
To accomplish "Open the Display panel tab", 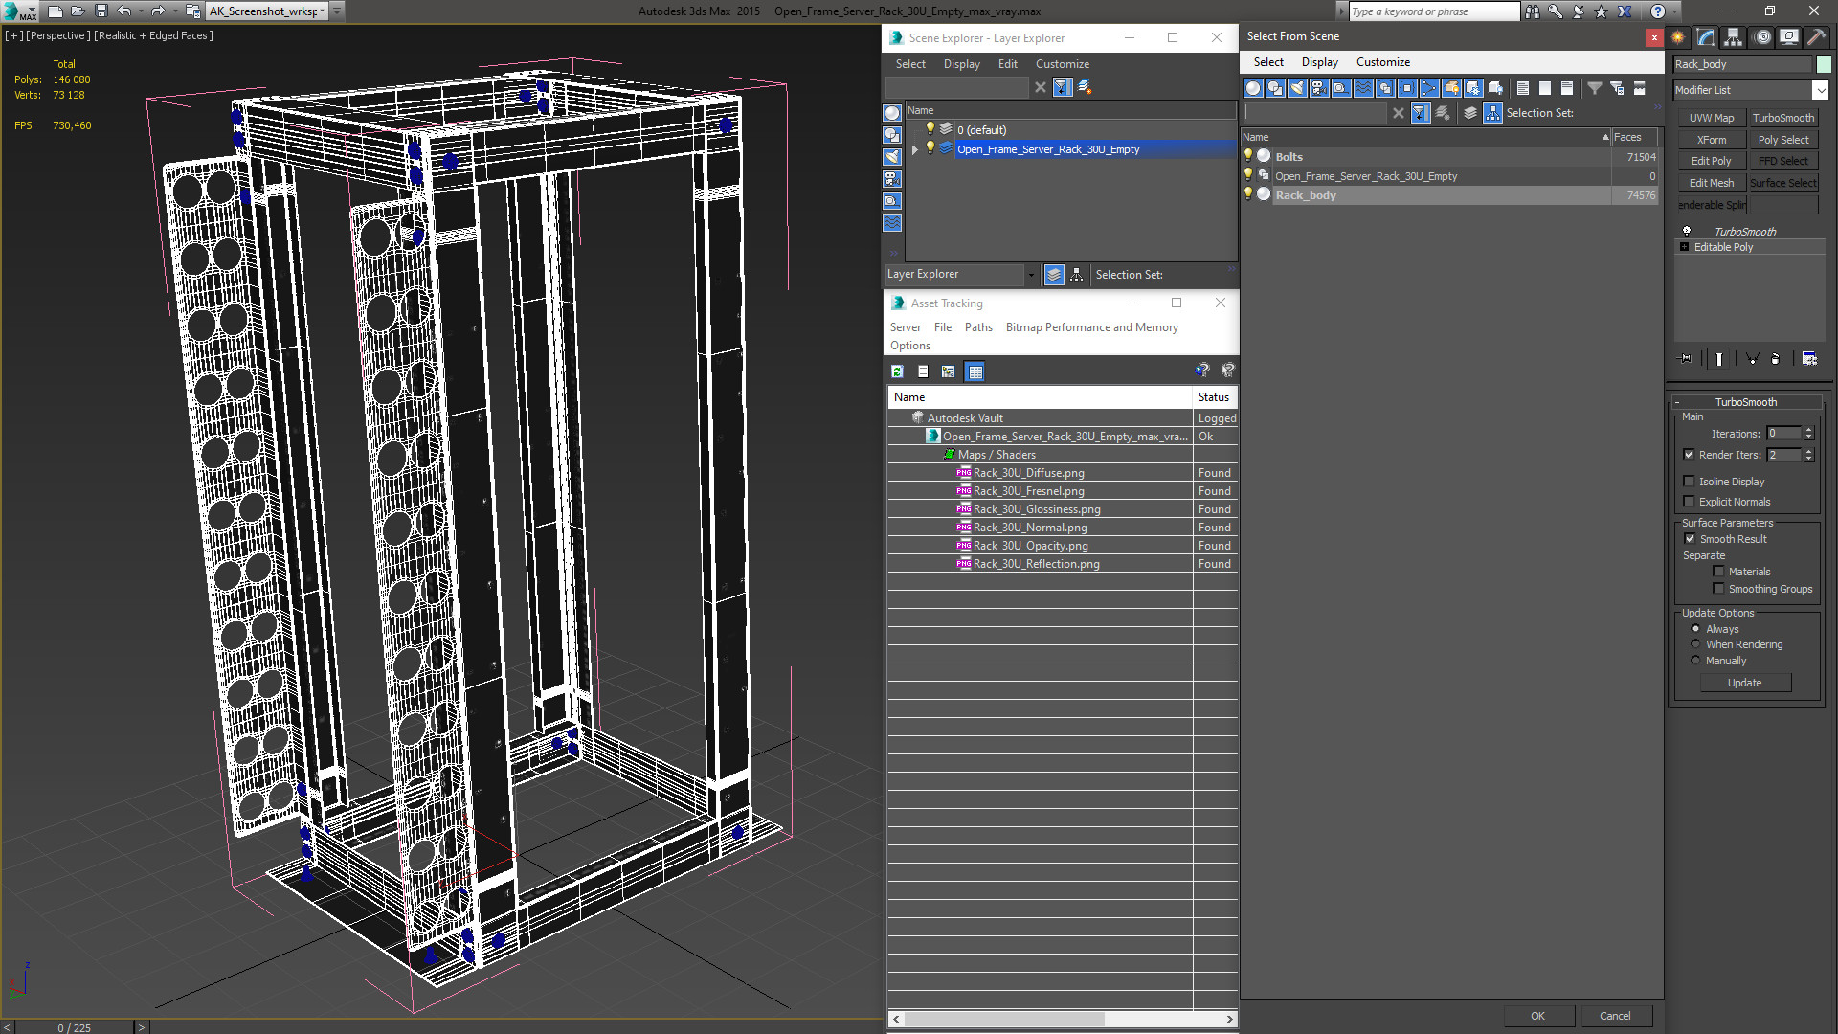I will 1788,37.
